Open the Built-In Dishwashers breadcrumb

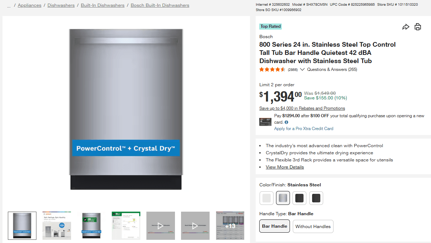coord(102,5)
